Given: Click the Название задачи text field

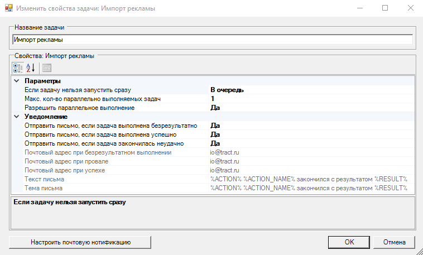Looking at the screenshot, I should pyautogui.click(x=212, y=40).
